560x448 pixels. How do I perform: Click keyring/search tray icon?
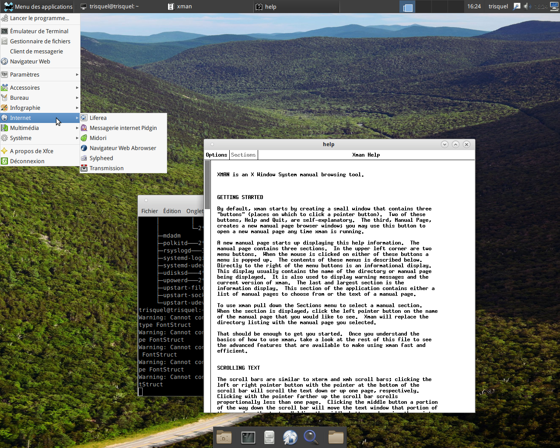pyautogui.click(x=517, y=7)
